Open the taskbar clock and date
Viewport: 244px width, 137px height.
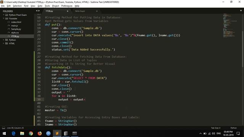[x=228, y=134]
